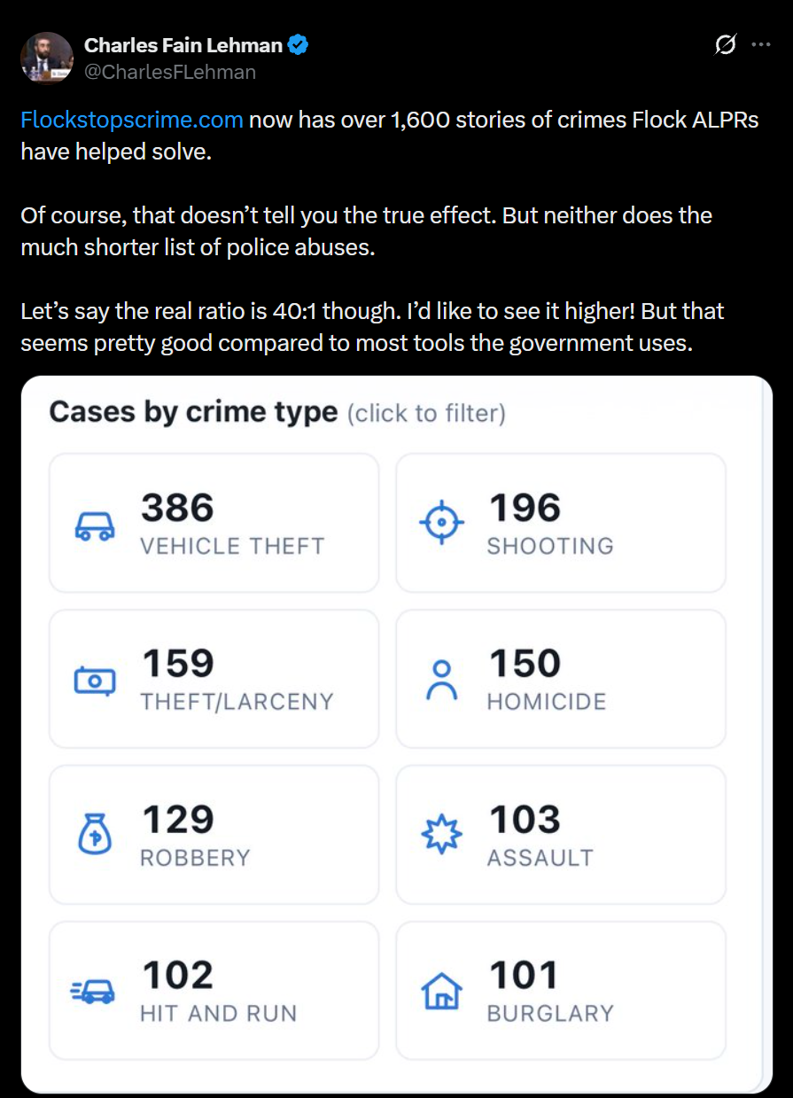Click the money bag Robbery icon
The width and height of the screenshot is (793, 1098).
(94, 834)
